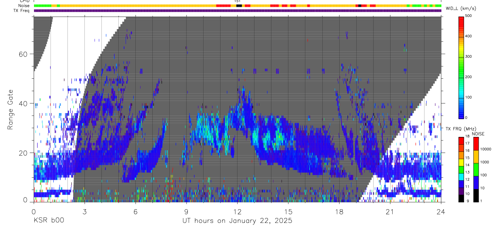Image resolution: width=496 pixels, height=229 pixels.
Task: Click the '15' UT hour axis label
Action: pyautogui.click(x=288, y=211)
